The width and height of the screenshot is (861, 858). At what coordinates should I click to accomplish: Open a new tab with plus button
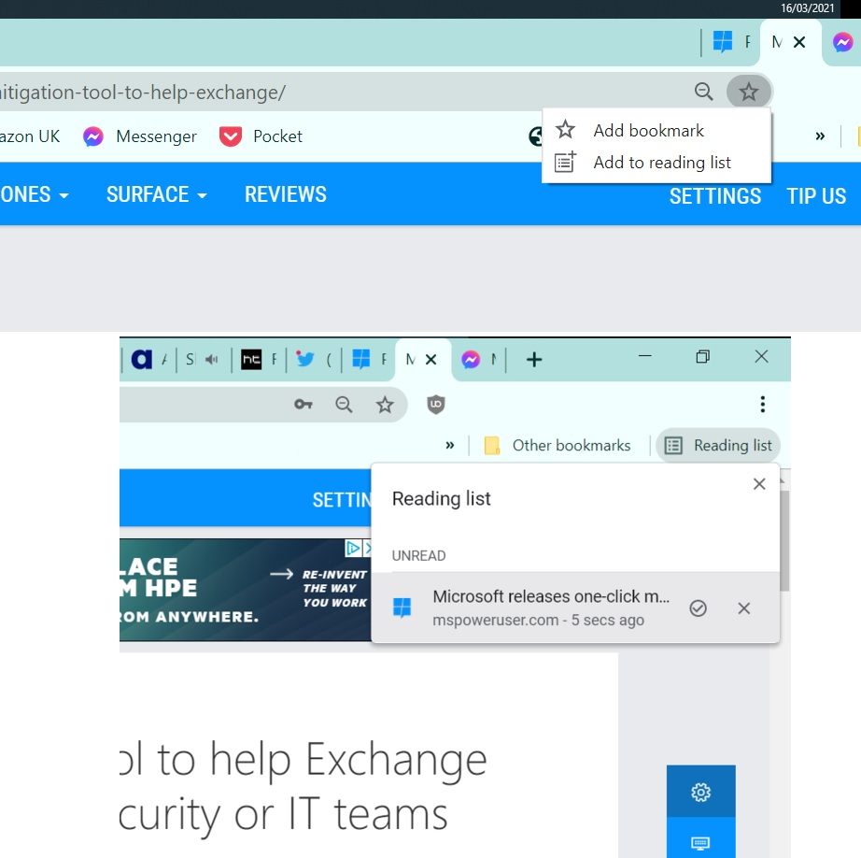click(534, 360)
